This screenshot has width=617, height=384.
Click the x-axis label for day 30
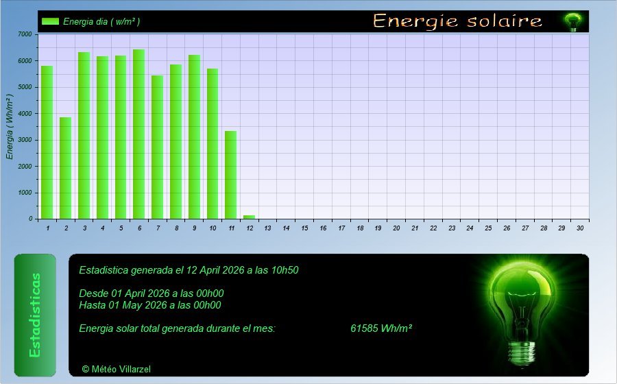coord(580,228)
